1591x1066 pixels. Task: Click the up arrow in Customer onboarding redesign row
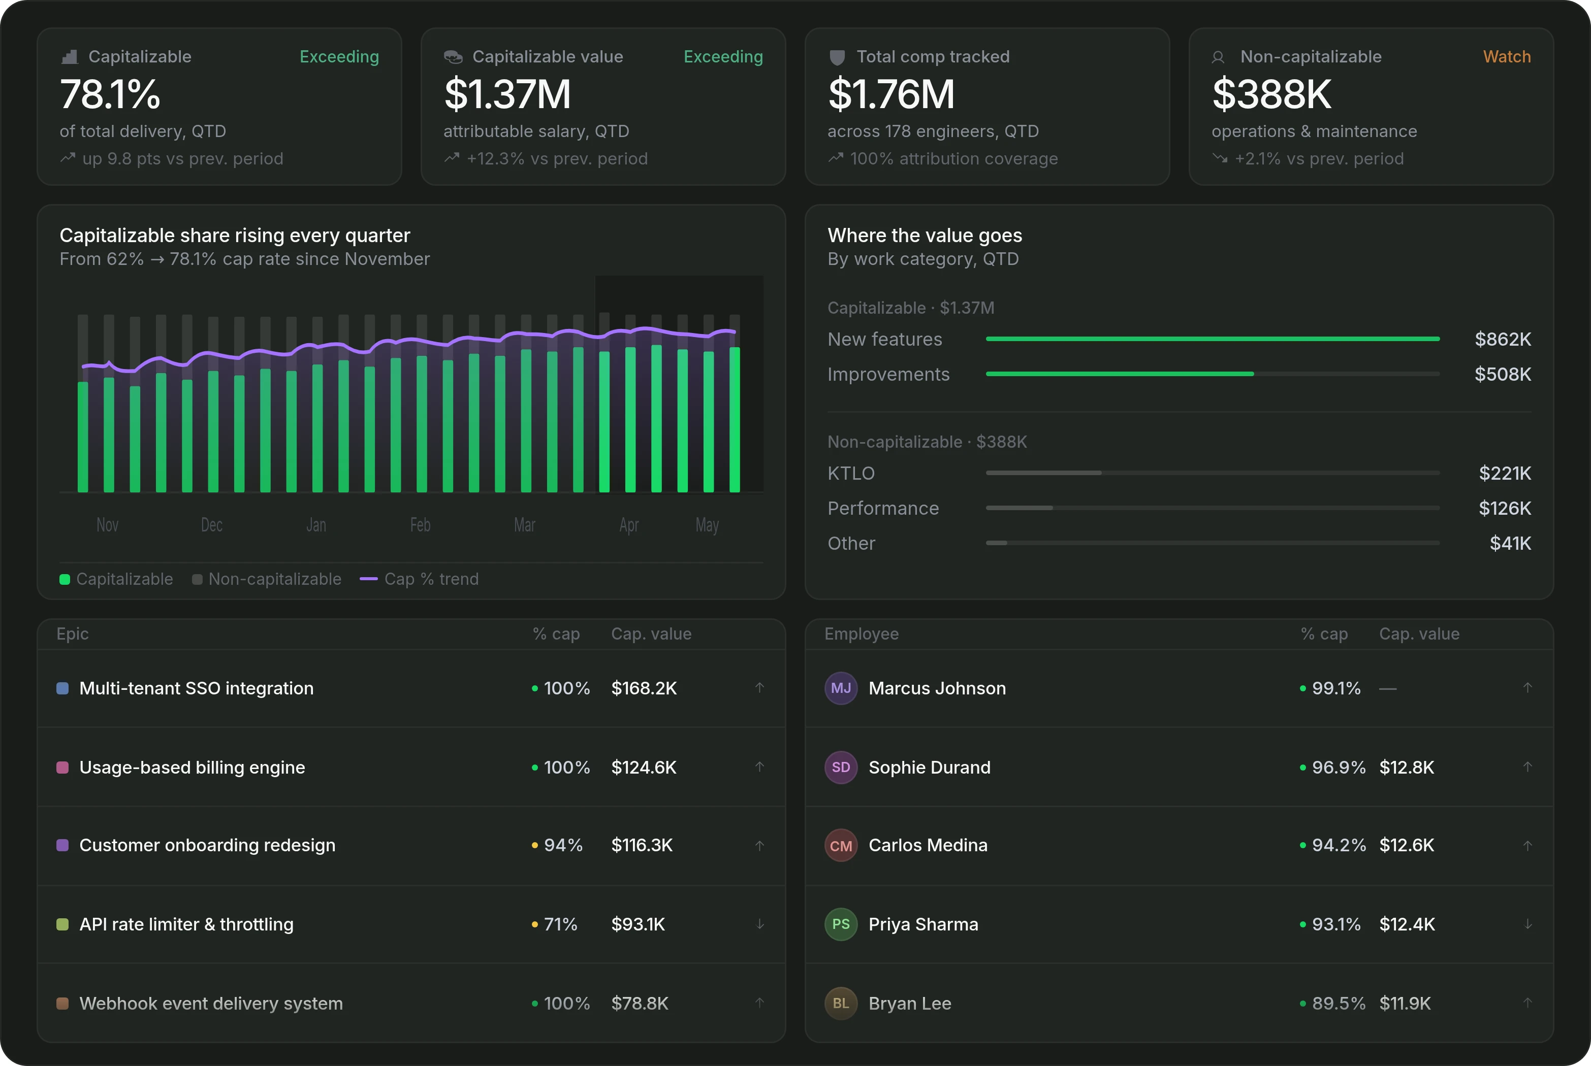click(x=760, y=846)
